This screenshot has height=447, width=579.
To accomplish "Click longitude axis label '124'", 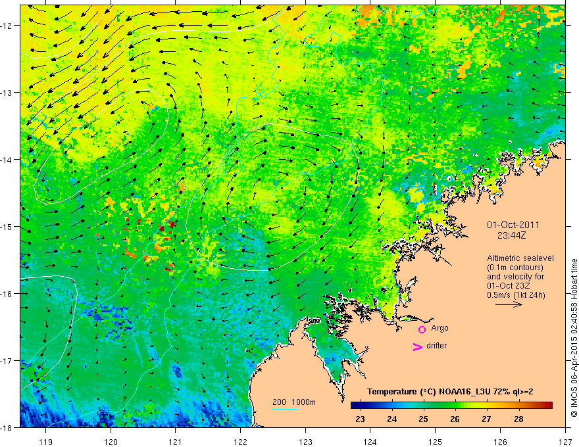I will [x=370, y=442].
